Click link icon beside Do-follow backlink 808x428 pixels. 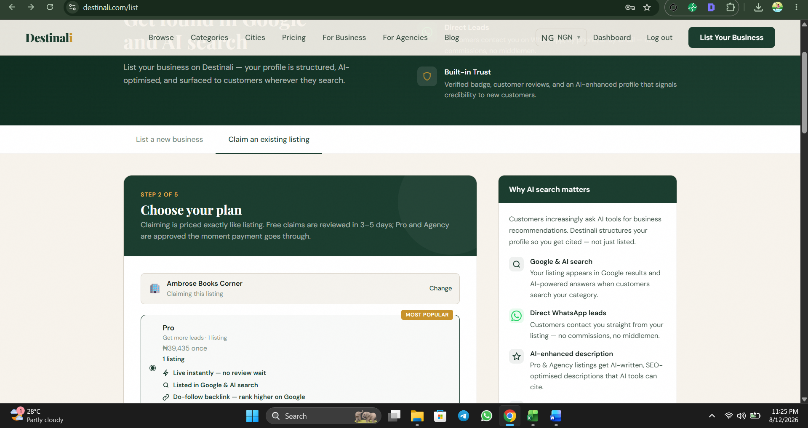[166, 397]
